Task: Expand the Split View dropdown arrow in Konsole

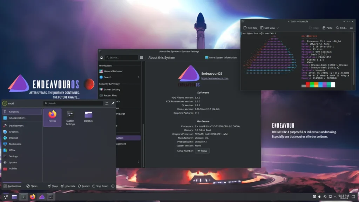Action: click(x=278, y=28)
